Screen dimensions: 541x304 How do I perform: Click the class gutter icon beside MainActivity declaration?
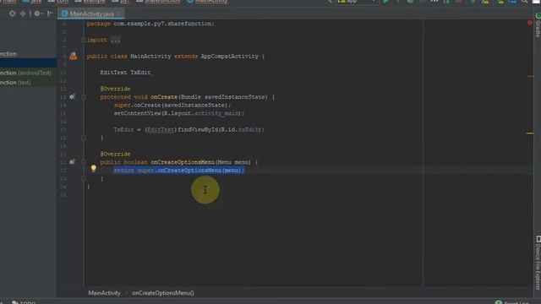pos(74,57)
